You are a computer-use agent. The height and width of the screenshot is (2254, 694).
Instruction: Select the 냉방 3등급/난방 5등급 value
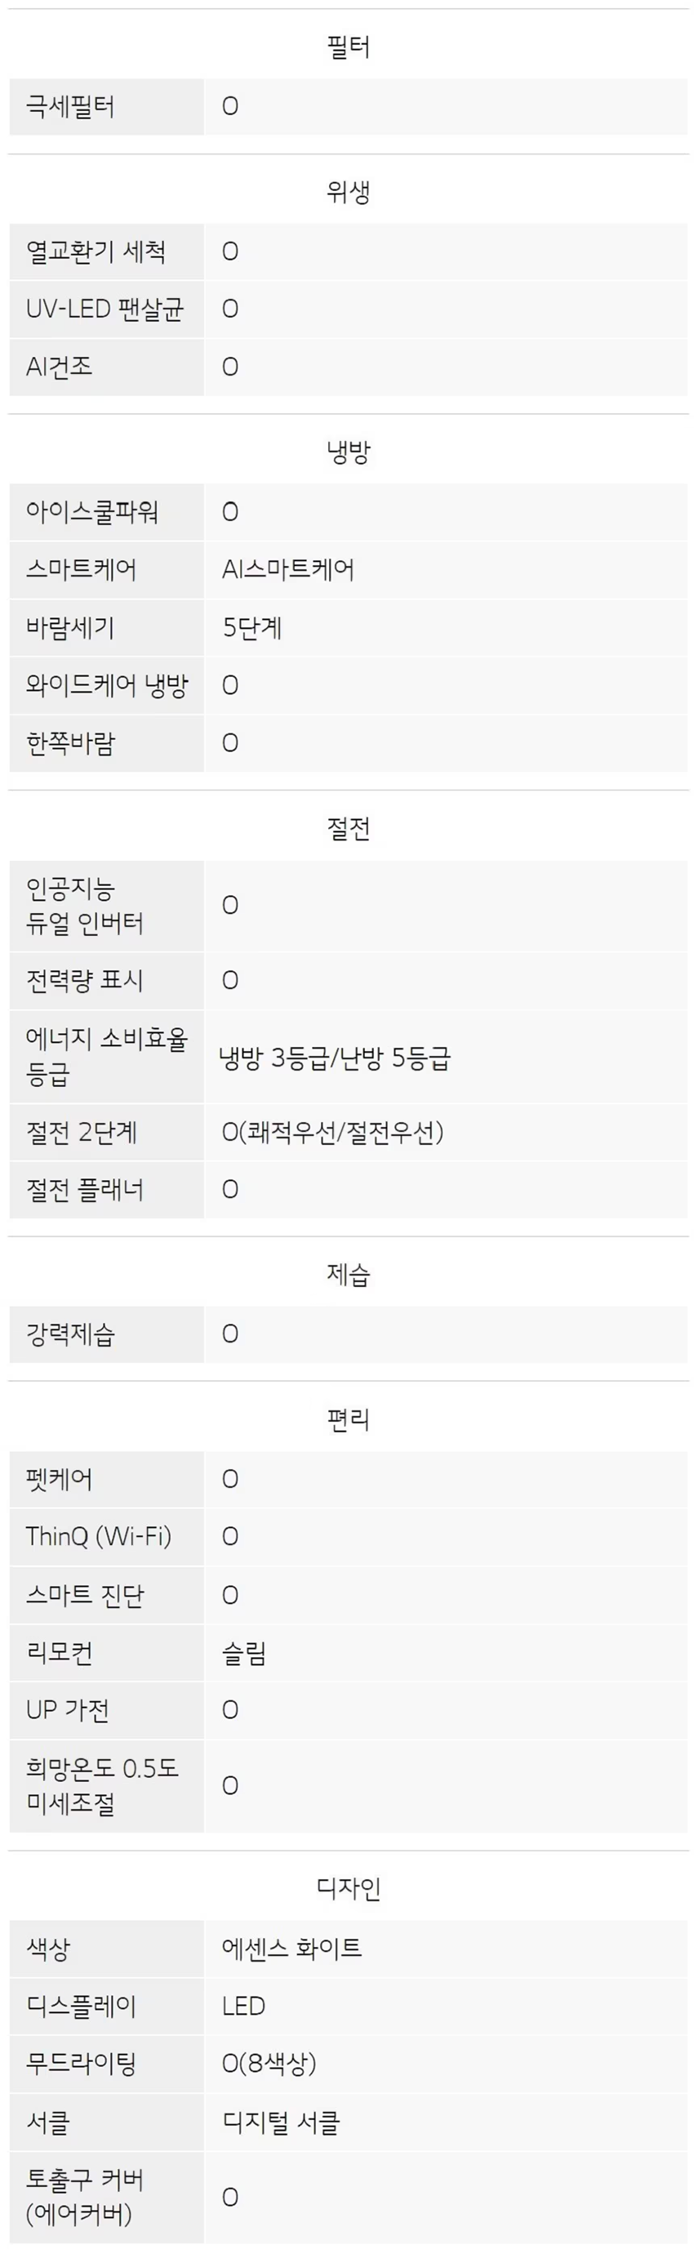pos(334,1058)
